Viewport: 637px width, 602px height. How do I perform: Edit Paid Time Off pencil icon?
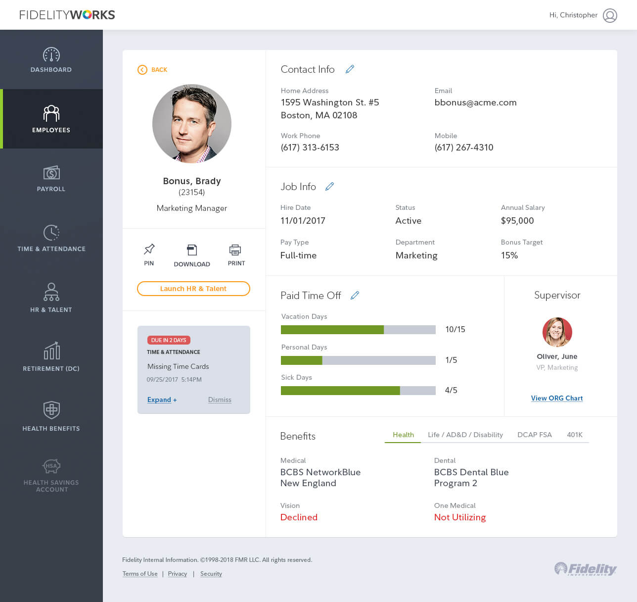pos(355,296)
